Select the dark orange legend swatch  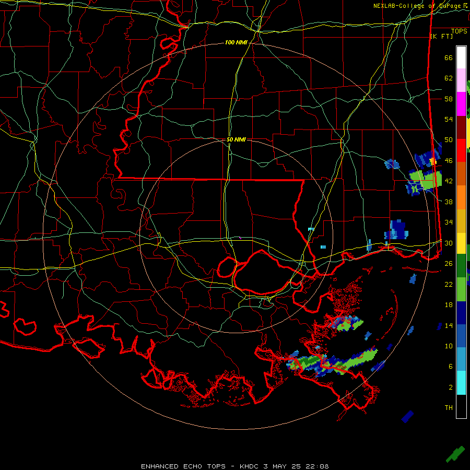coord(461,174)
